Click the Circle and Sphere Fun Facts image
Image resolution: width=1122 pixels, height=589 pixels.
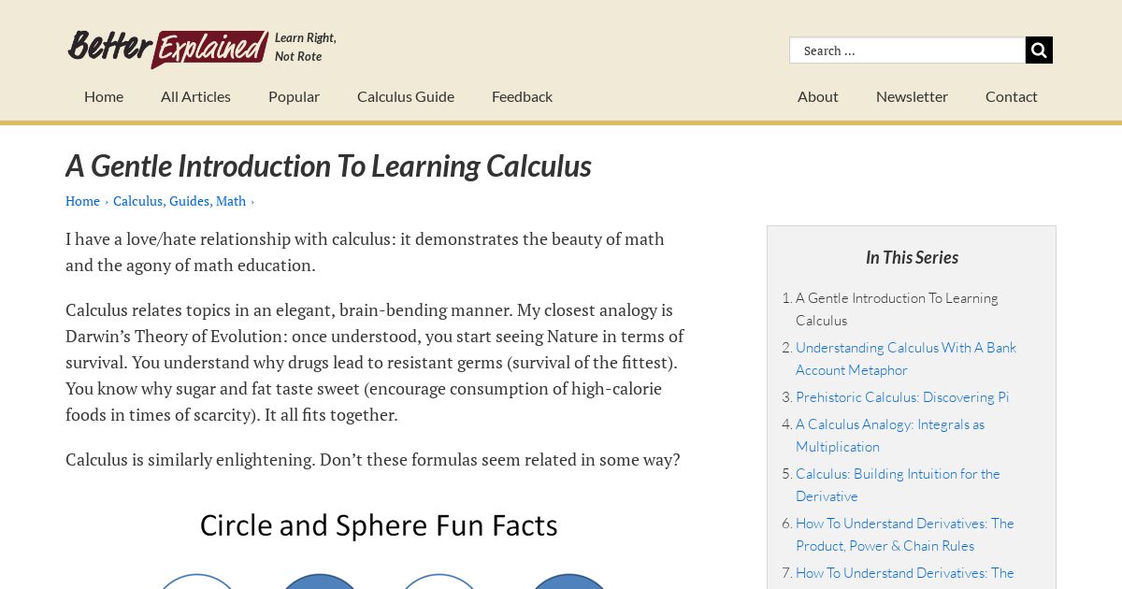point(379,545)
